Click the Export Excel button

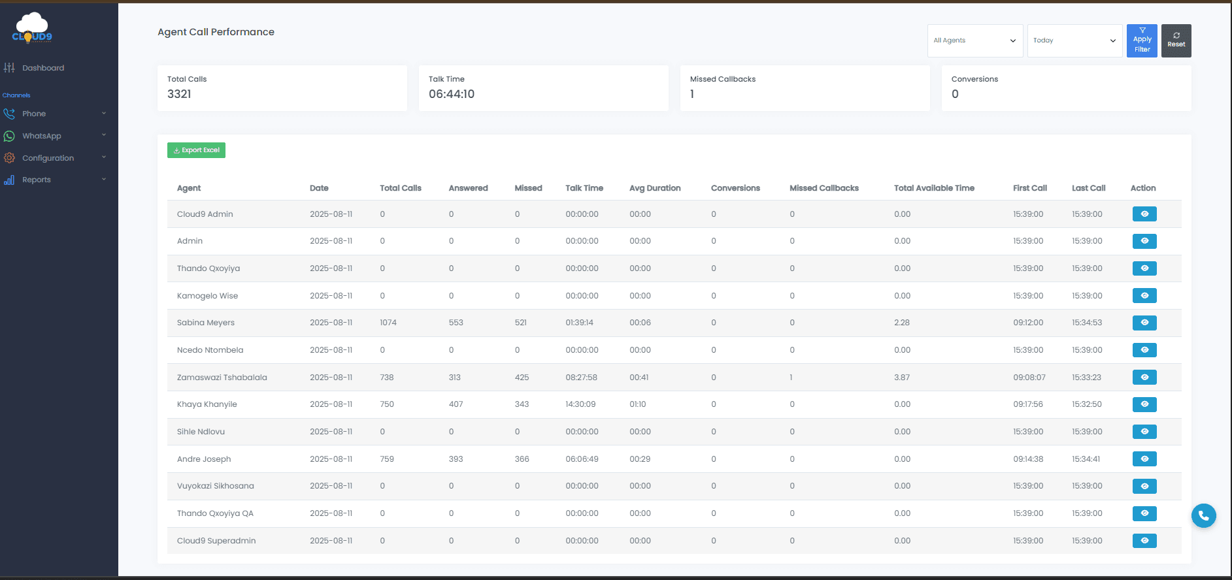[196, 150]
